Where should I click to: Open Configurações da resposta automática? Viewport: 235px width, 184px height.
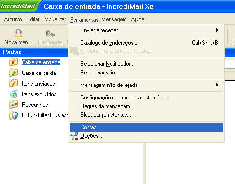[146, 98]
